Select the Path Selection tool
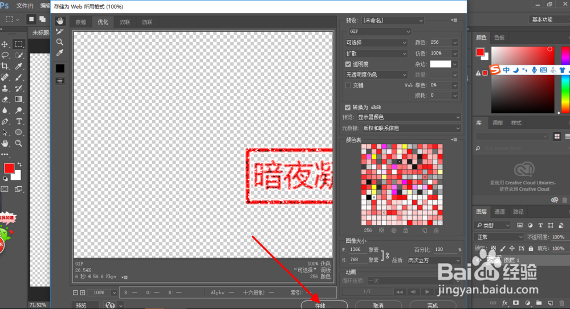The image size is (570, 309). 5,132
